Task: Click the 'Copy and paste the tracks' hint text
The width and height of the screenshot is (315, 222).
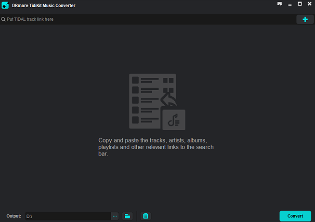Action: tap(156, 147)
